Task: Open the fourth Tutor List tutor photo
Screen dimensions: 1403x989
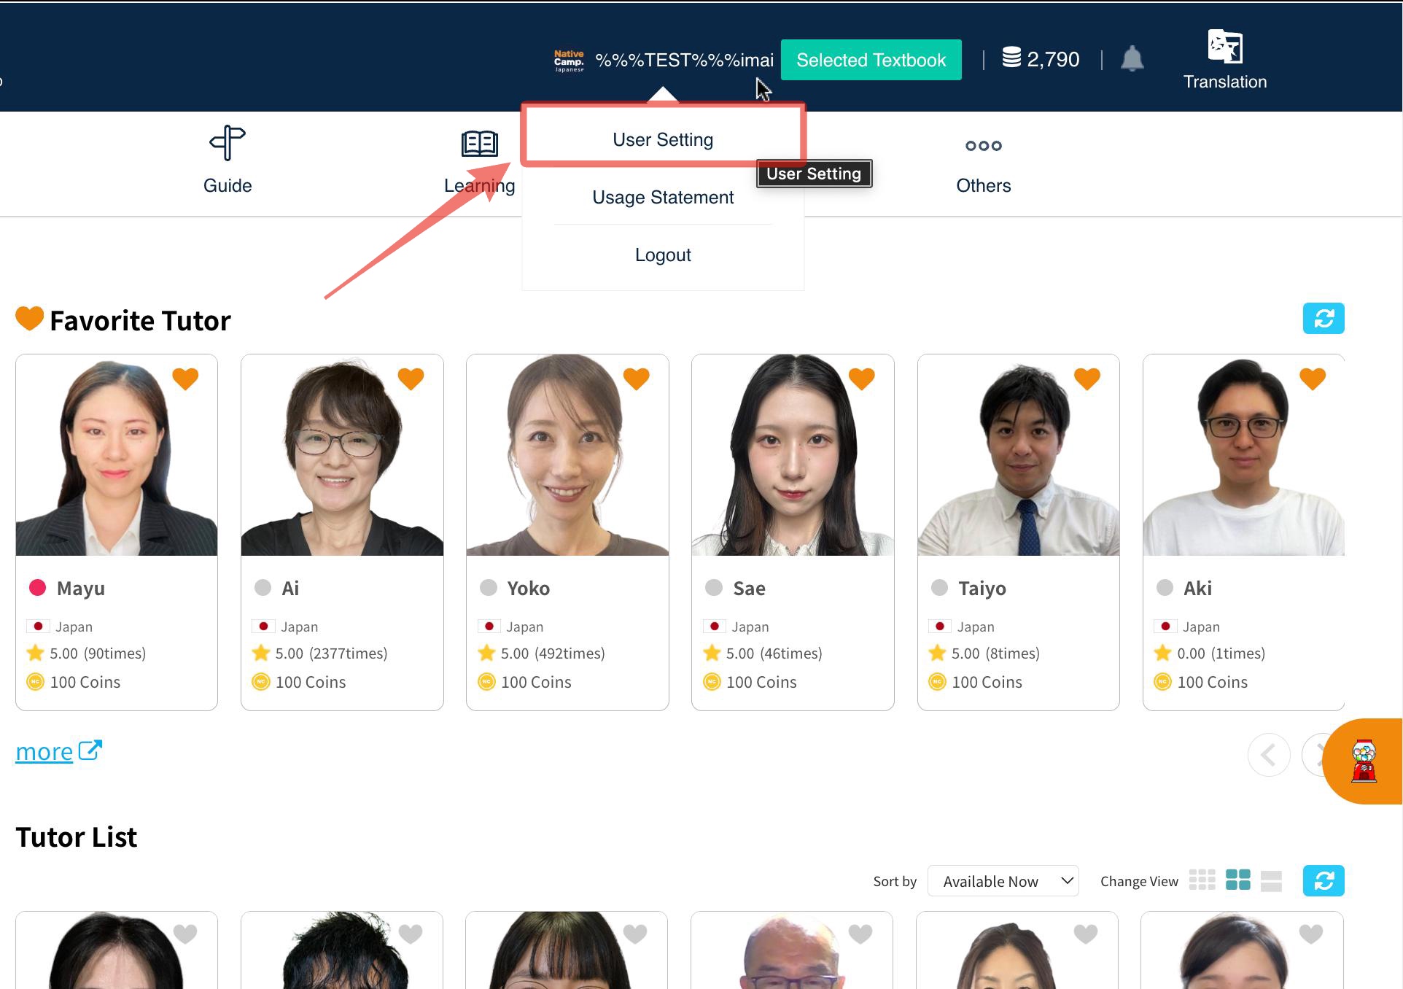Action: (x=791, y=950)
